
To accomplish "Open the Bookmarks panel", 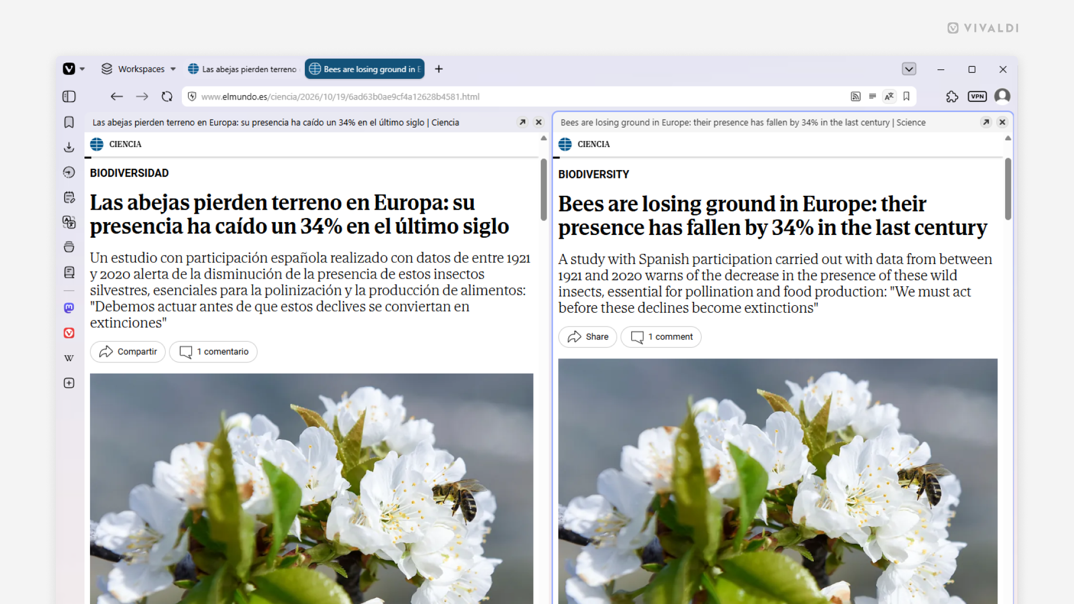I will pos(69,122).
